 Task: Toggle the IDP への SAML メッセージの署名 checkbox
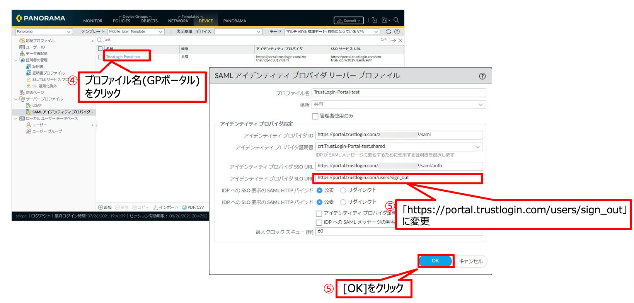coord(319,223)
